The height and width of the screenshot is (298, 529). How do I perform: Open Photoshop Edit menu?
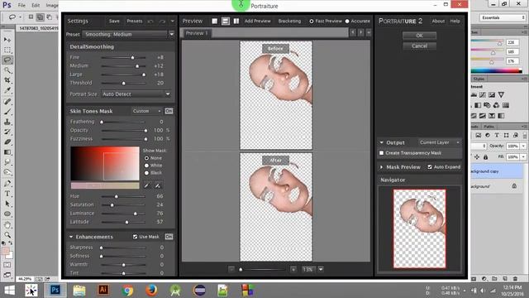[x=36, y=6]
